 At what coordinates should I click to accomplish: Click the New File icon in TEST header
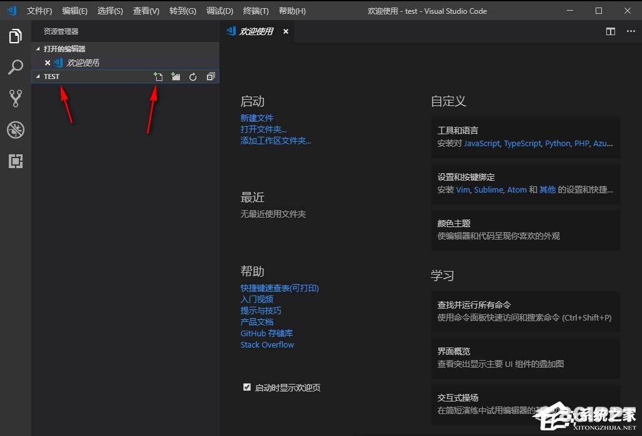[158, 77]
